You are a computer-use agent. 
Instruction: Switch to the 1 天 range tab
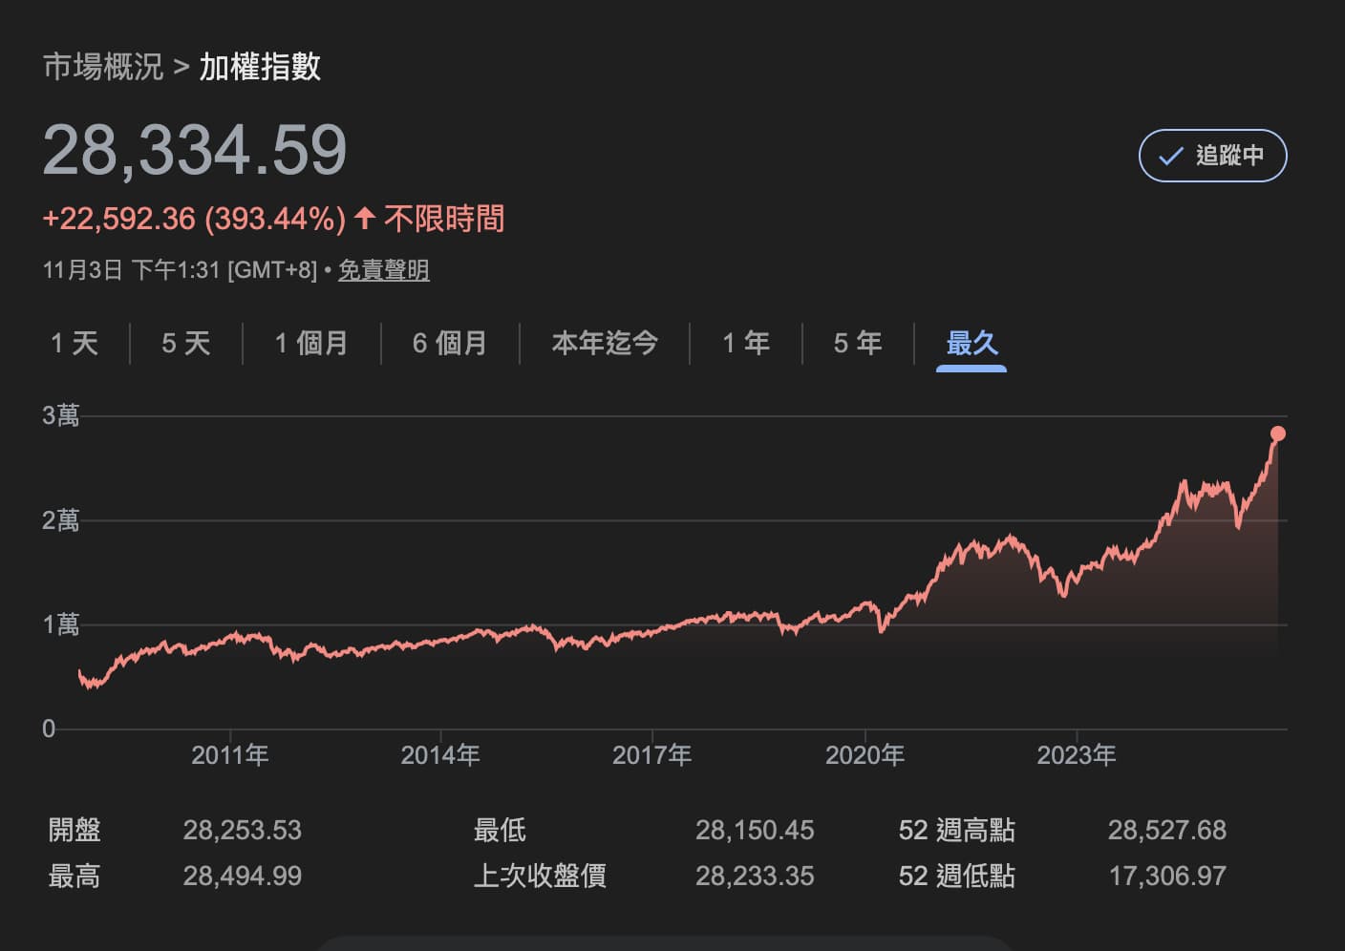point(75,343)
